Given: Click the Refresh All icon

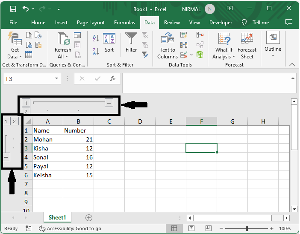Looking at the screenshot, I should pyautogui.click(x=63, y=46).
